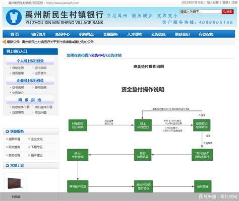Open the 人才招聘 navigation tab
The height and width of the screenshot is (201, 239).
coord(134,34)
